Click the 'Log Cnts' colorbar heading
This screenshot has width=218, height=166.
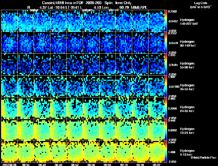point(201,3)
